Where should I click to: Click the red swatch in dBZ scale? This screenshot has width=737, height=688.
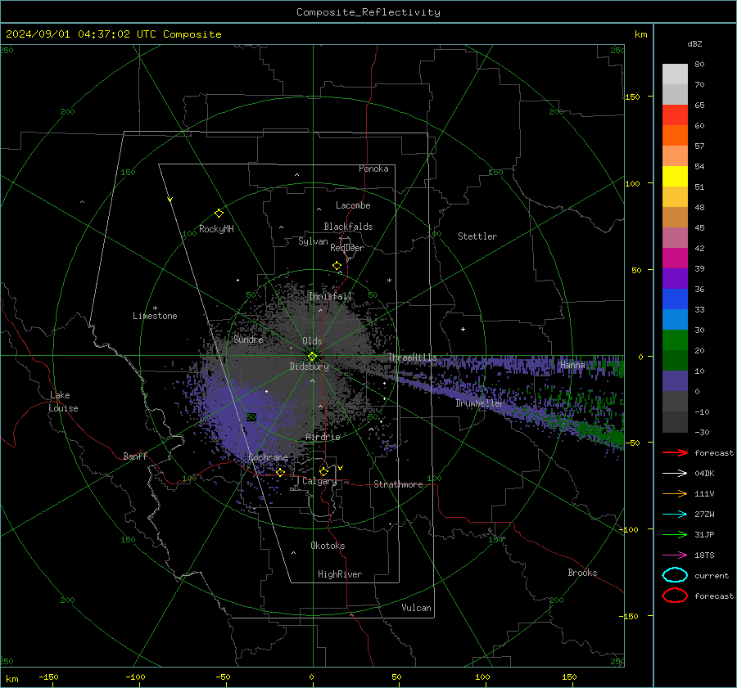pos(675,115)
